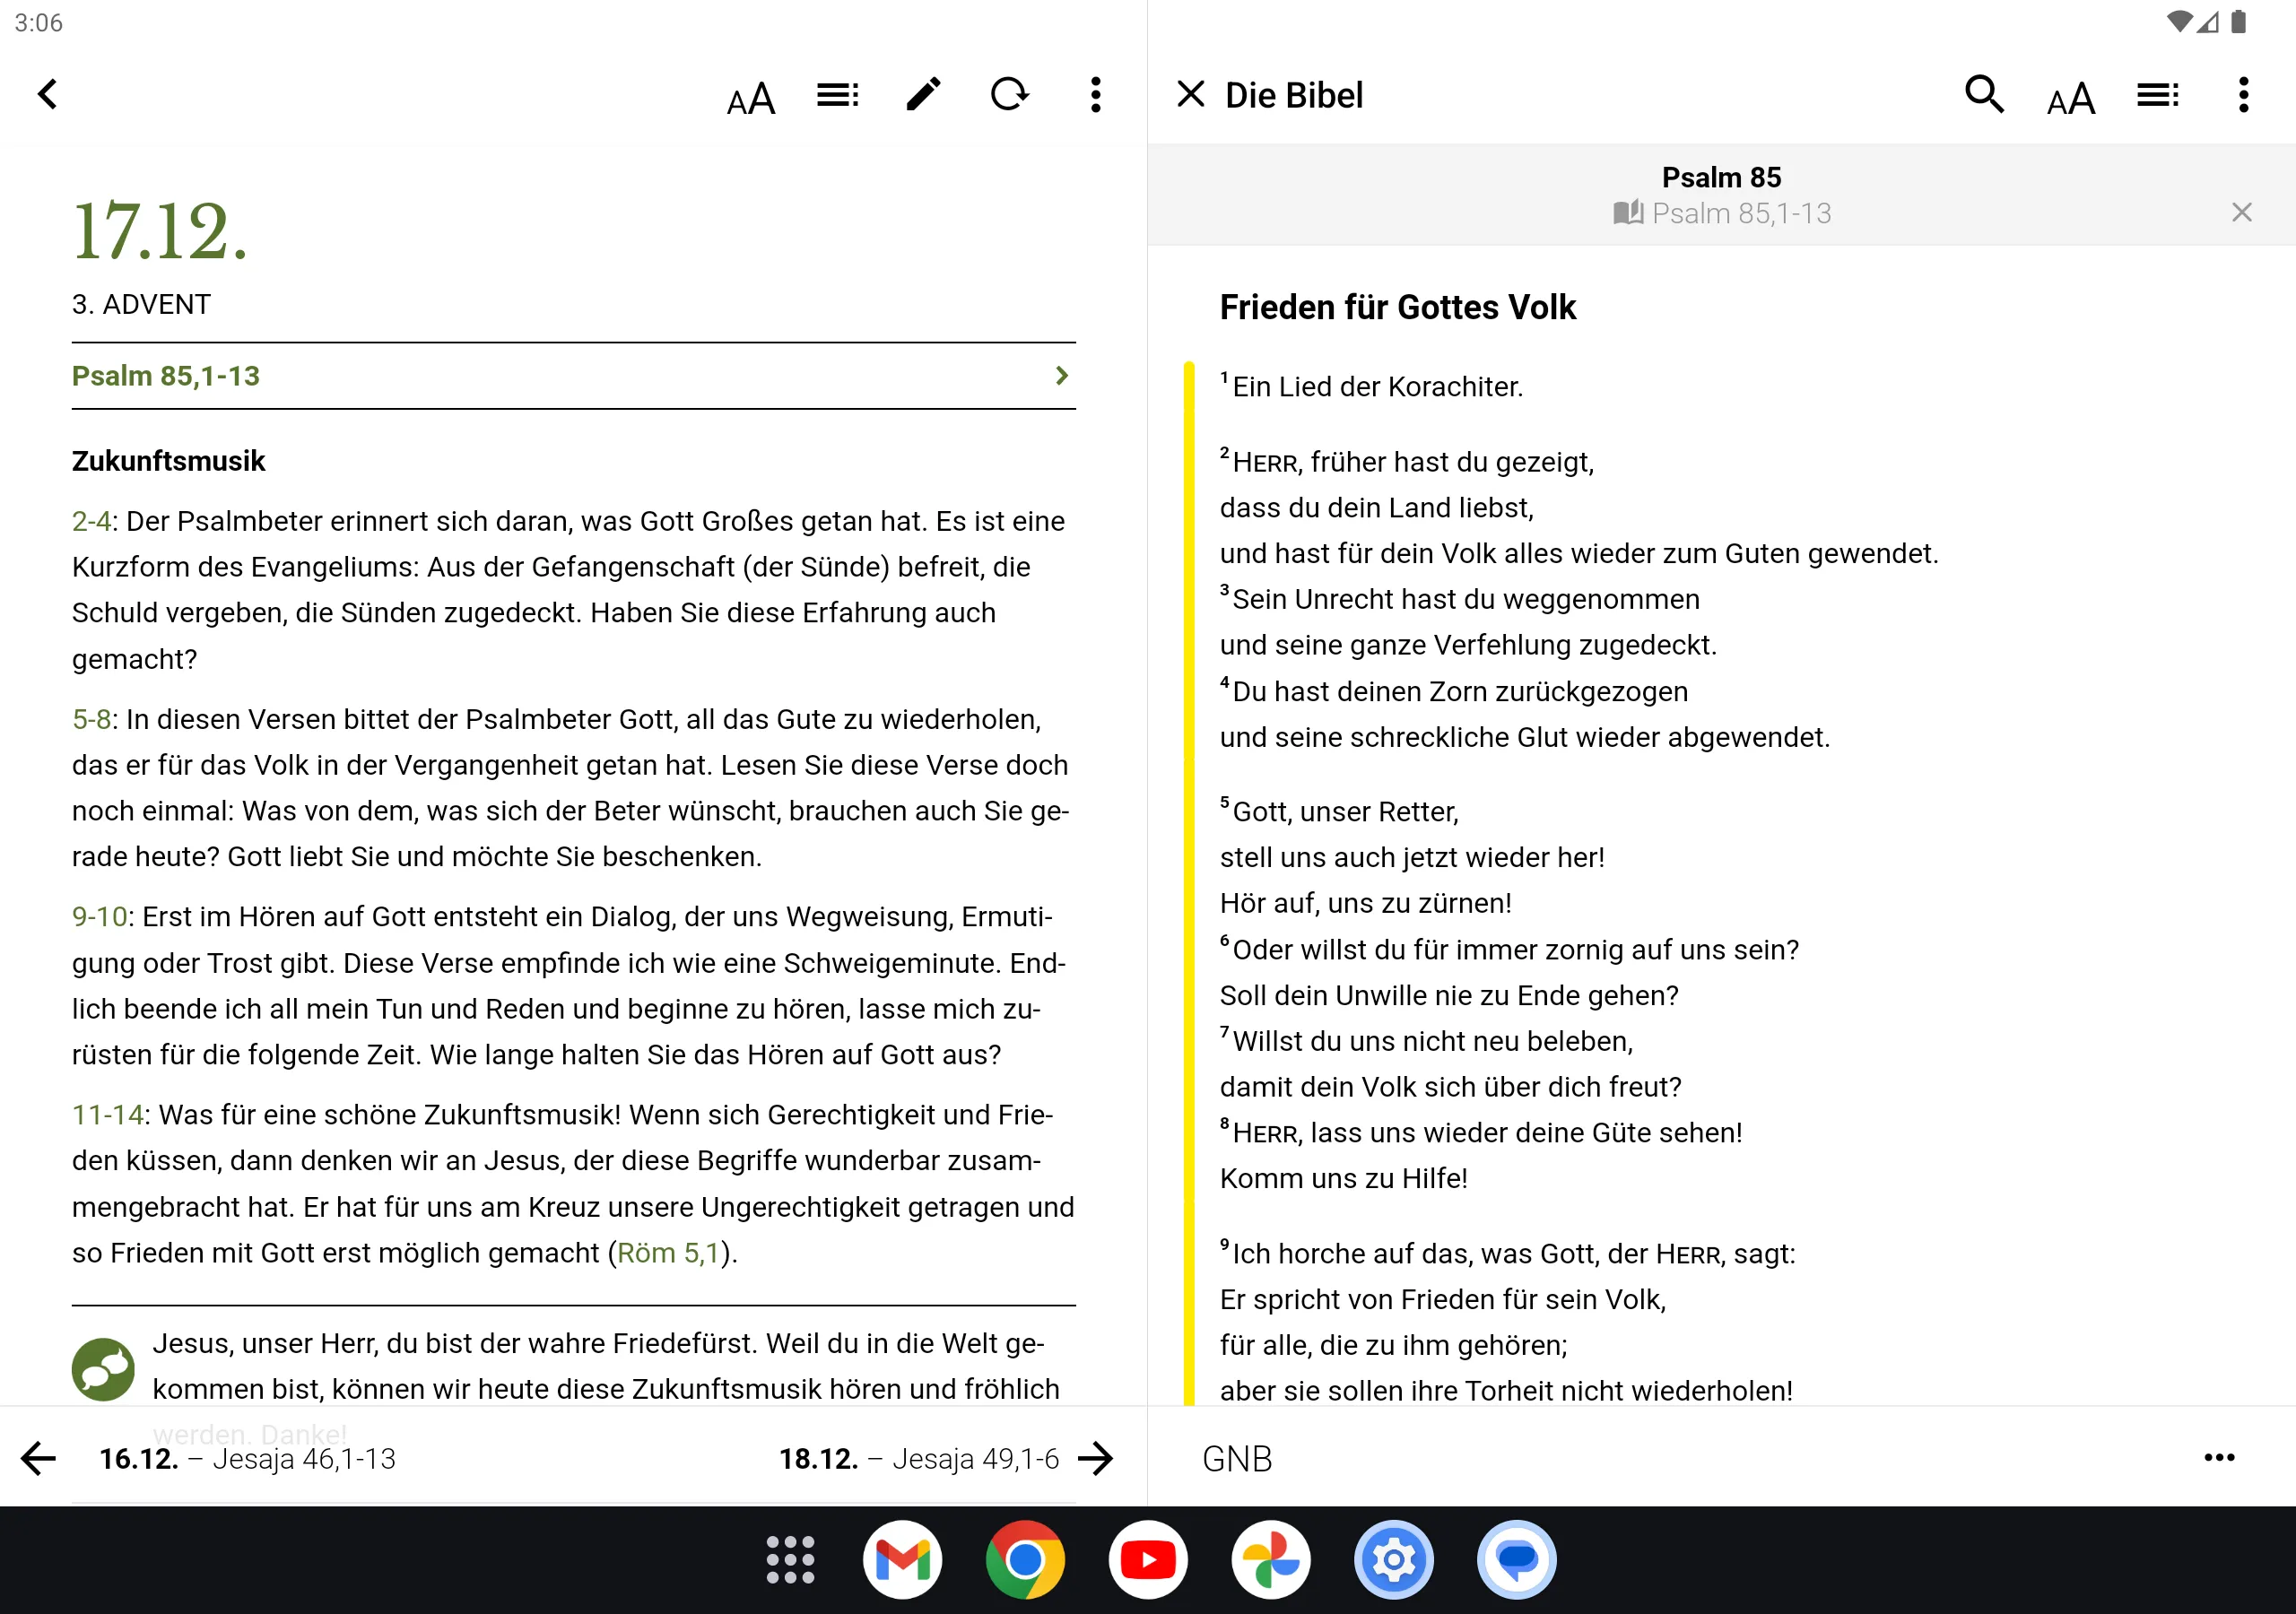This screenshot has width=2296, height=1614.
Task: Tap the heading Frieden für Gottes Volk
Action: pyautogui.click(x=1398, y=307)
